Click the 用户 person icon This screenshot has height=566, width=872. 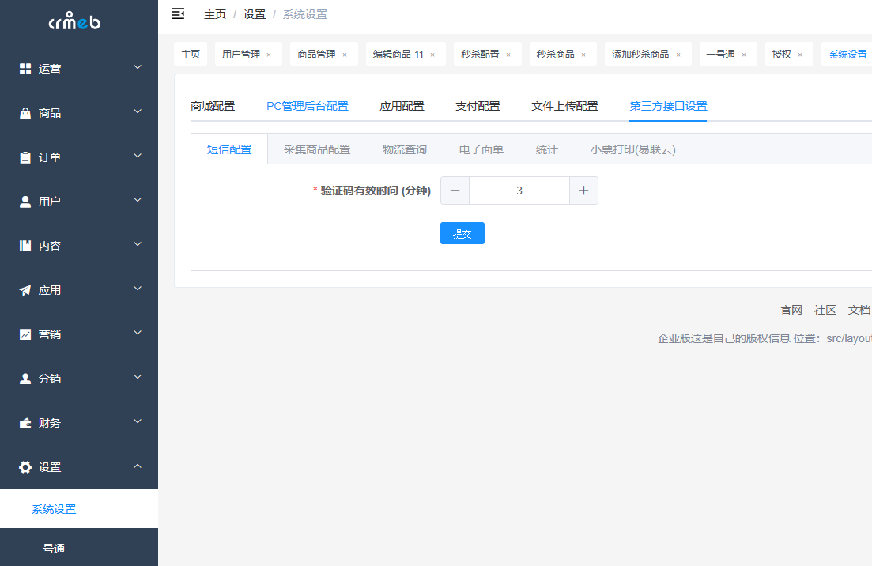click(25, 202)
